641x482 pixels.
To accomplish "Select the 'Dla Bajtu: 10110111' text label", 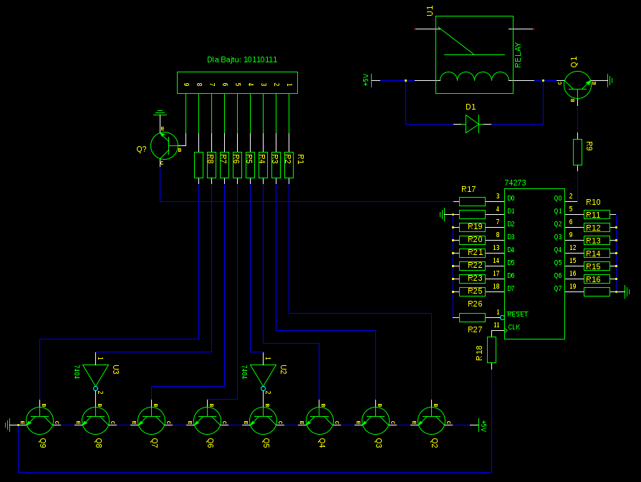I will 242,59.
